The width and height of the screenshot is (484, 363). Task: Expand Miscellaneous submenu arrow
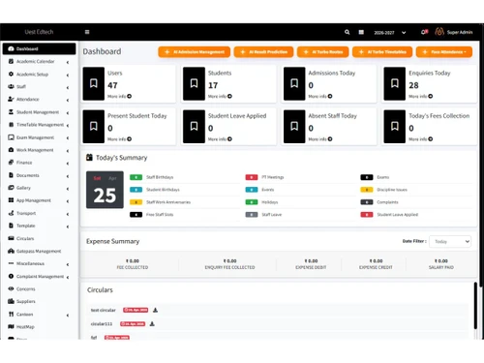[x=68, y=264]
